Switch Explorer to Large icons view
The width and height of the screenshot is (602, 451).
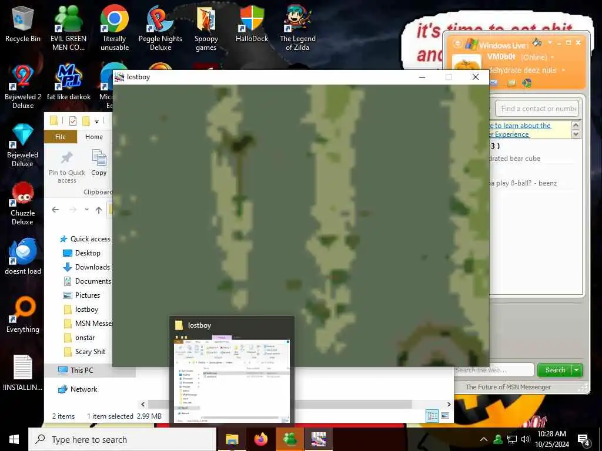point(445,416)
